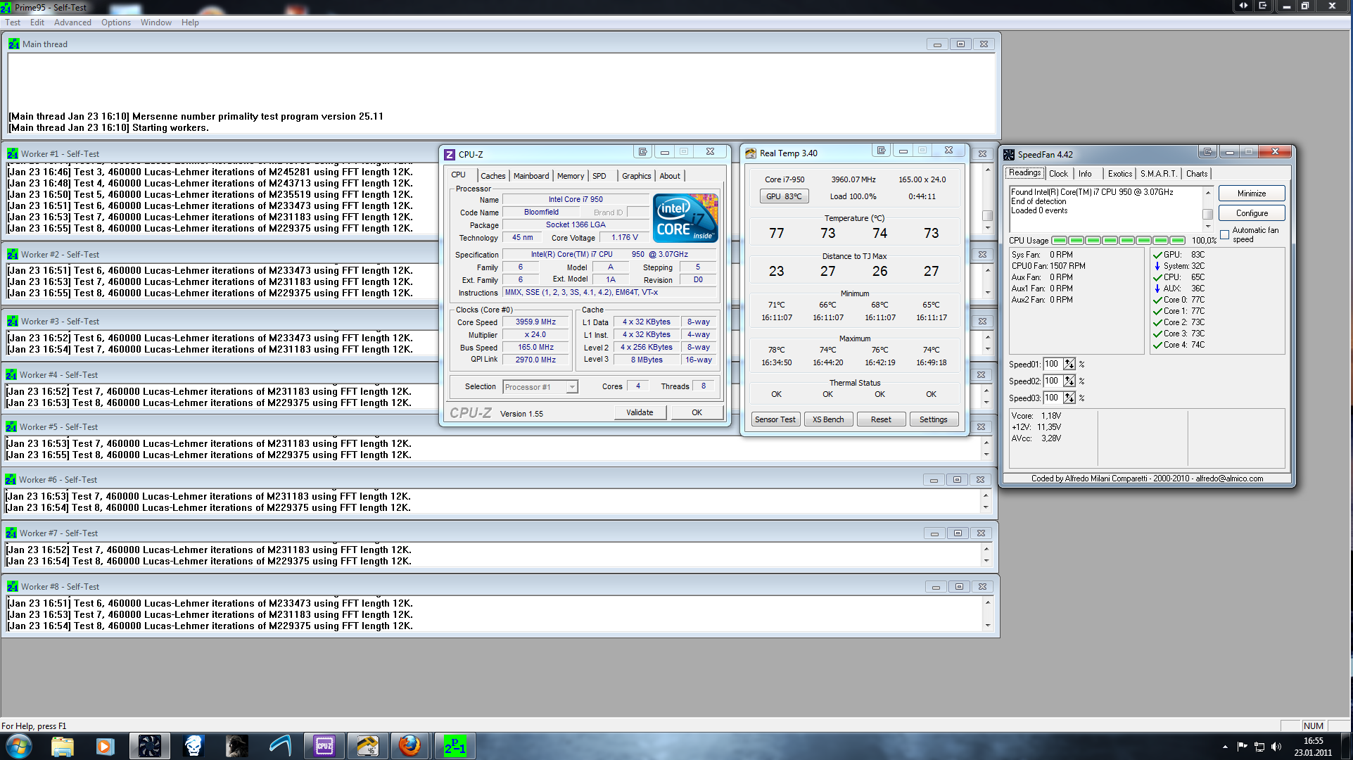
Task: Open Firefox from the taskbar
Action: (x=409, y=746)
